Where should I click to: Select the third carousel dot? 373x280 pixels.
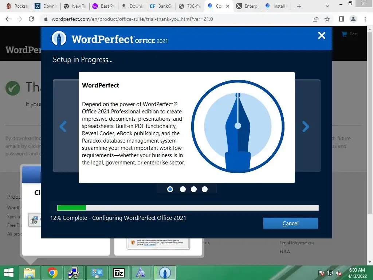(194, 189)
